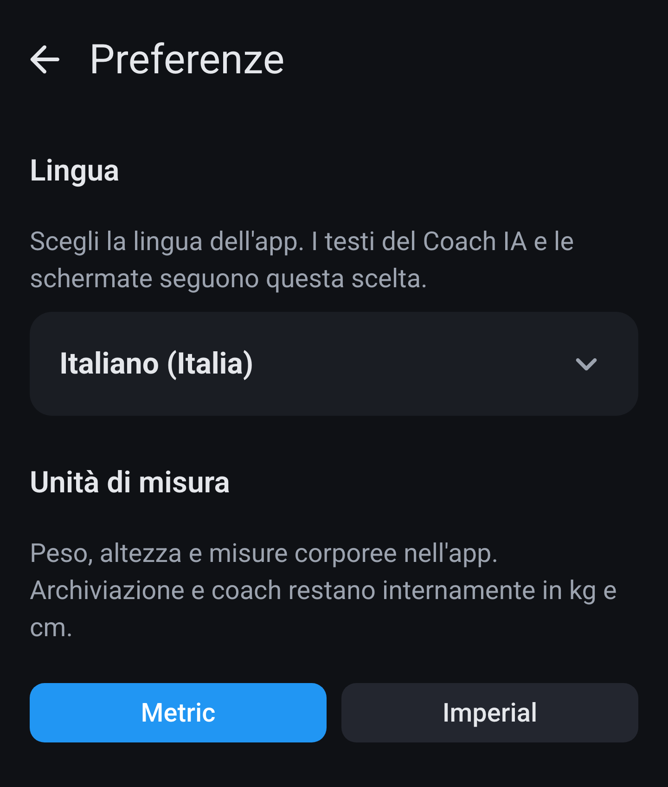Viewport: 668px width, 787px height.
Task: Choose Metric as measurement system
Action: tap(178, 712)
